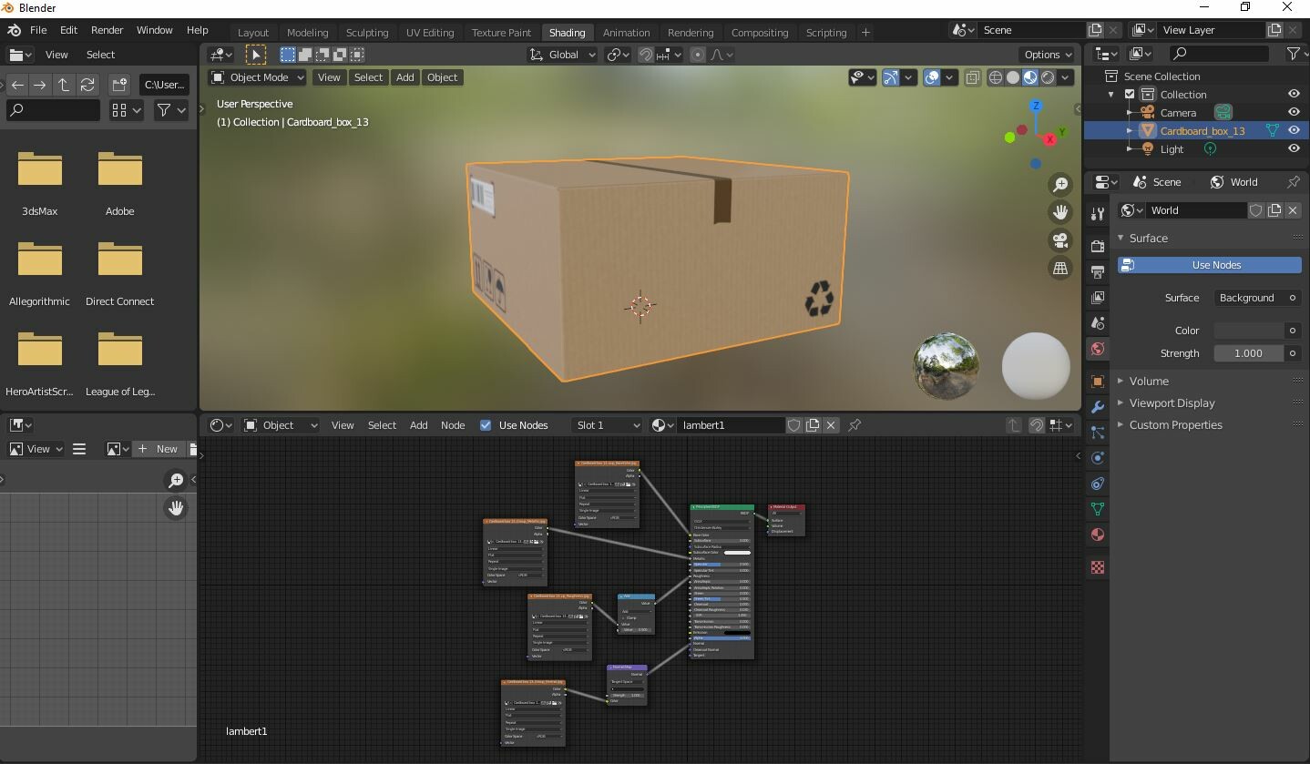
Task: Open the Texture properties checkered icon
Action: [x=1097, y=566]
